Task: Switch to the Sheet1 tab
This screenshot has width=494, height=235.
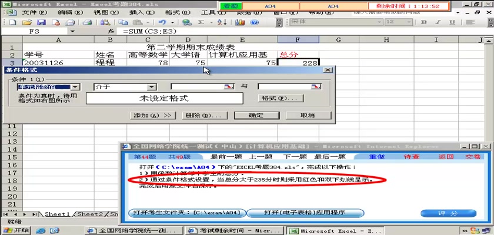Action: pos(56,214)
